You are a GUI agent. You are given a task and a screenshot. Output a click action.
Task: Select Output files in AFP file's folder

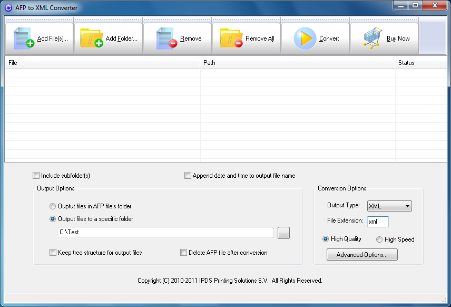[x=53, y=206]
